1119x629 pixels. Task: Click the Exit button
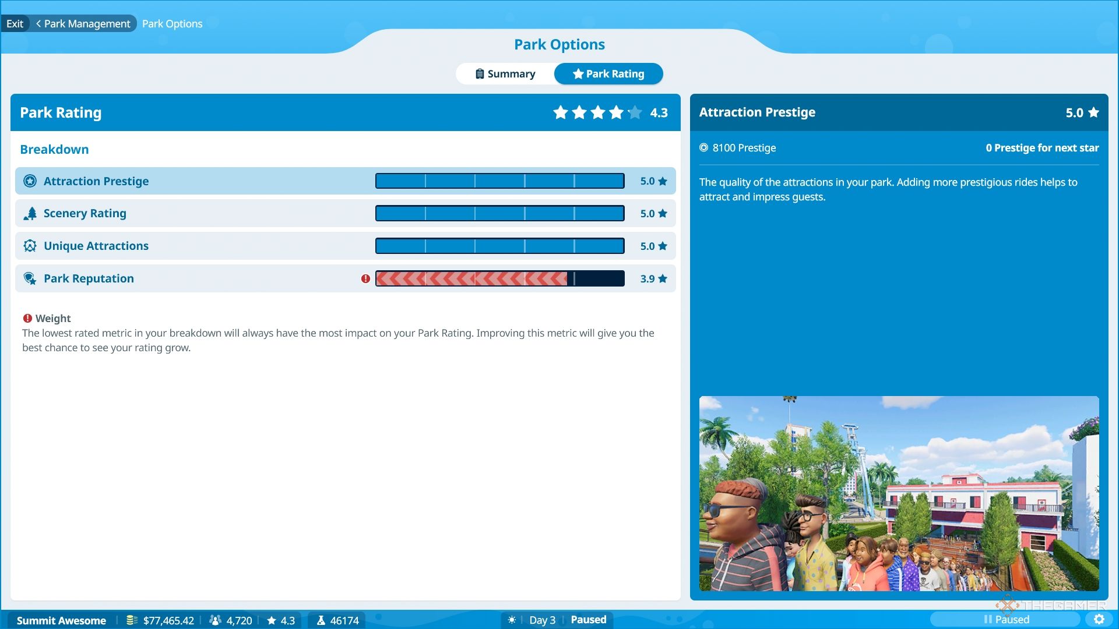[16, 23]
